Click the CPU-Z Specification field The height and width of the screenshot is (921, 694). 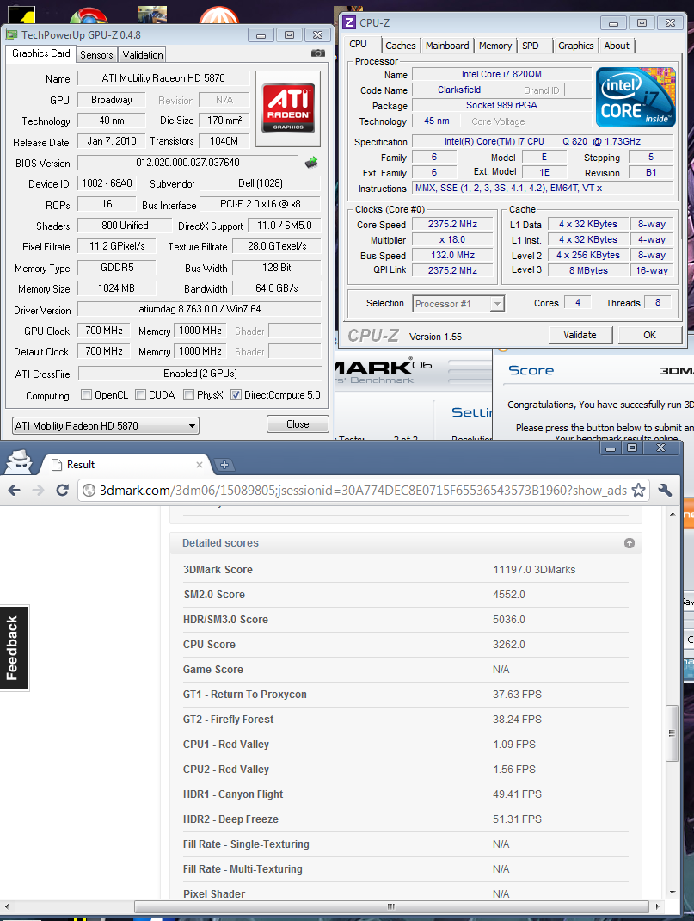point(543,141)
